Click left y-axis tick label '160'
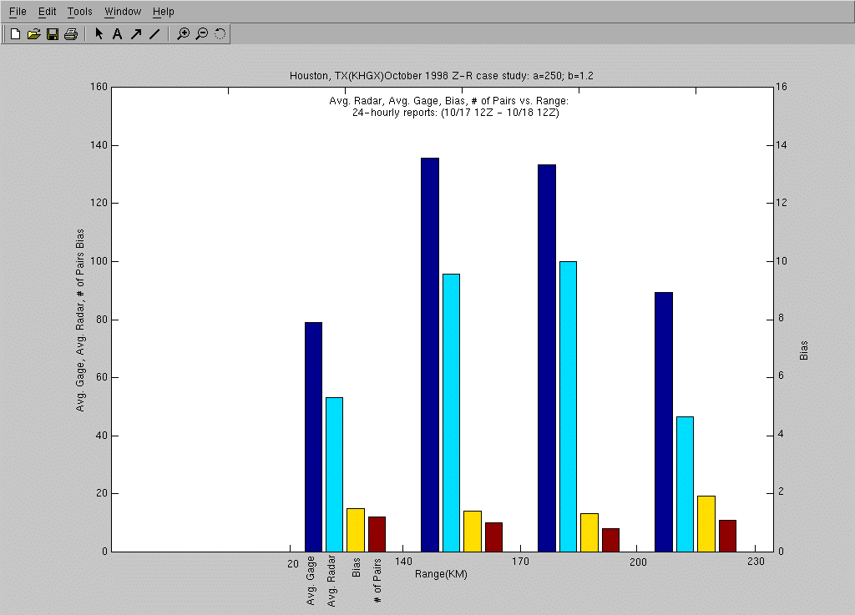This screenshot has height=615, width=855. tap(99, 87)
